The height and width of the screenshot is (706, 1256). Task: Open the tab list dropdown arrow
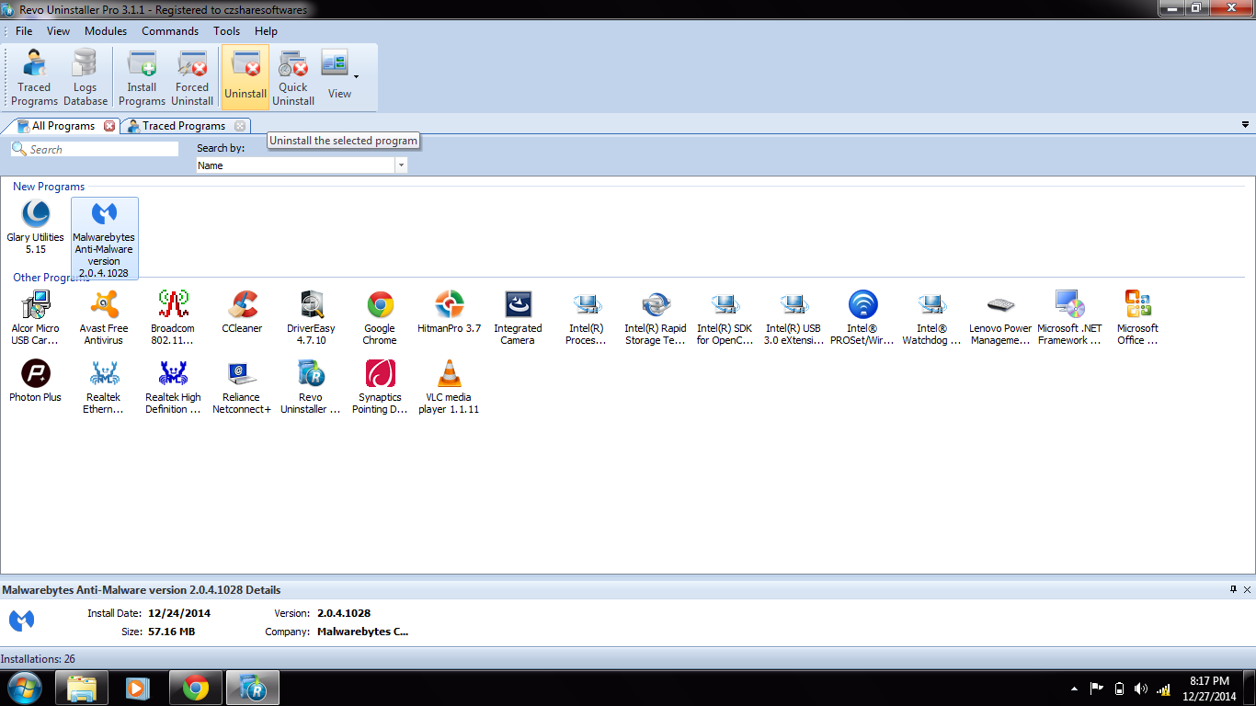pos(1245,124)
